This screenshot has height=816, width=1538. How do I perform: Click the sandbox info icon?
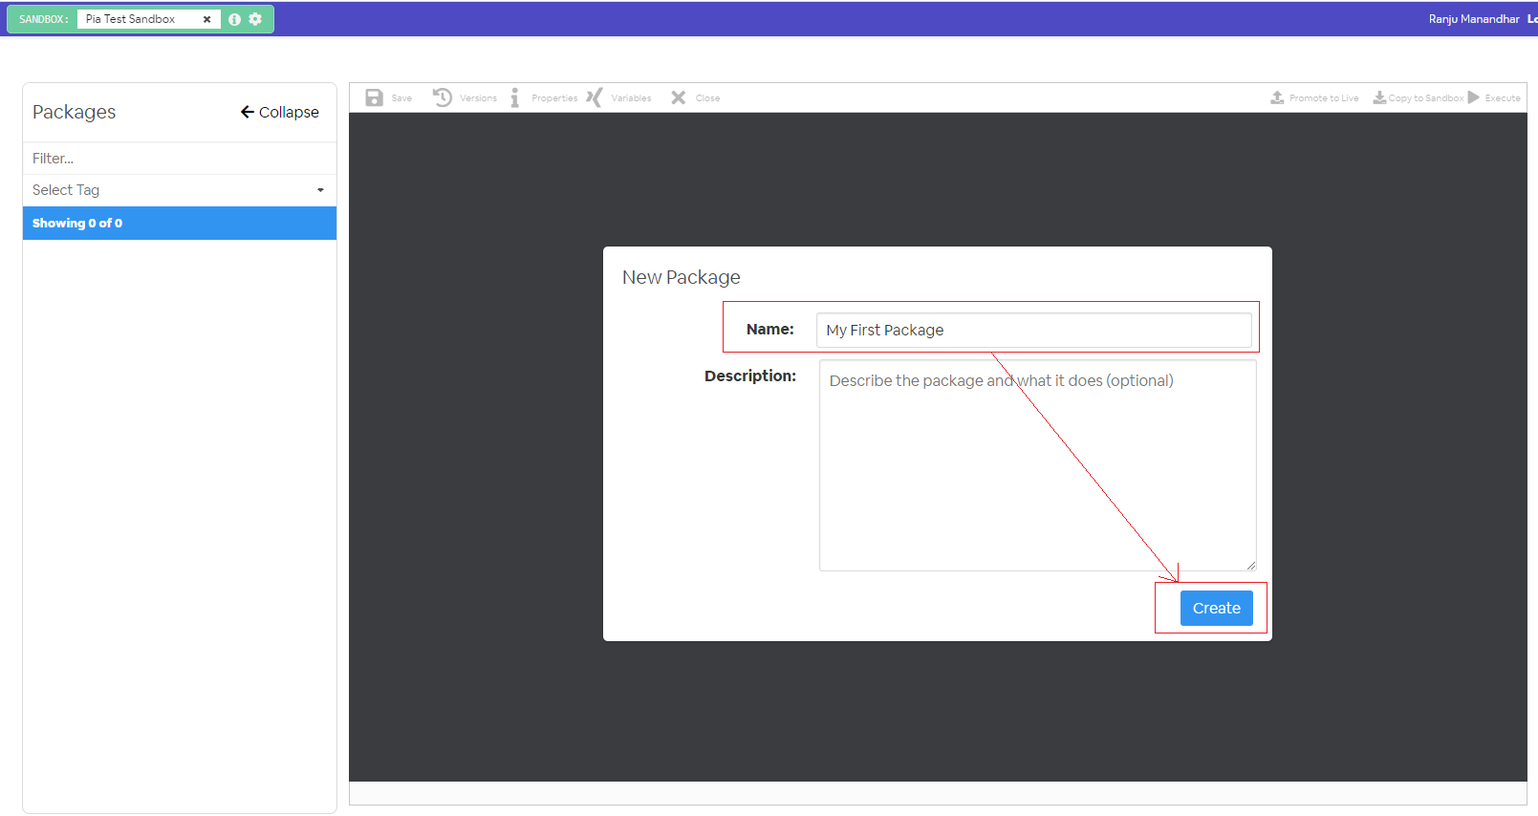(234, 19)
